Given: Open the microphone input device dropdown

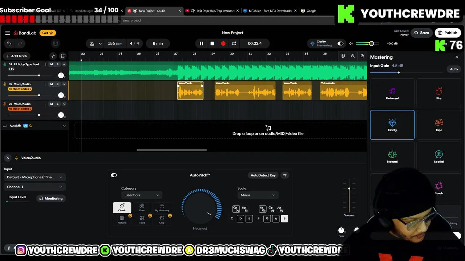Looking at the screenshot, I should (x=35, y=177).
